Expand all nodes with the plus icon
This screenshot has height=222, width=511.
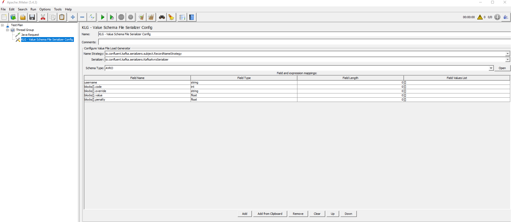coord(73,17)
